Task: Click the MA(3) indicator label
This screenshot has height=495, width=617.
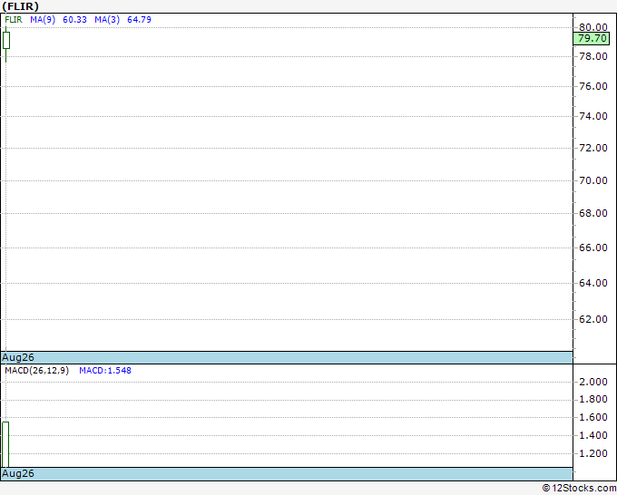Action: (107, 20)
